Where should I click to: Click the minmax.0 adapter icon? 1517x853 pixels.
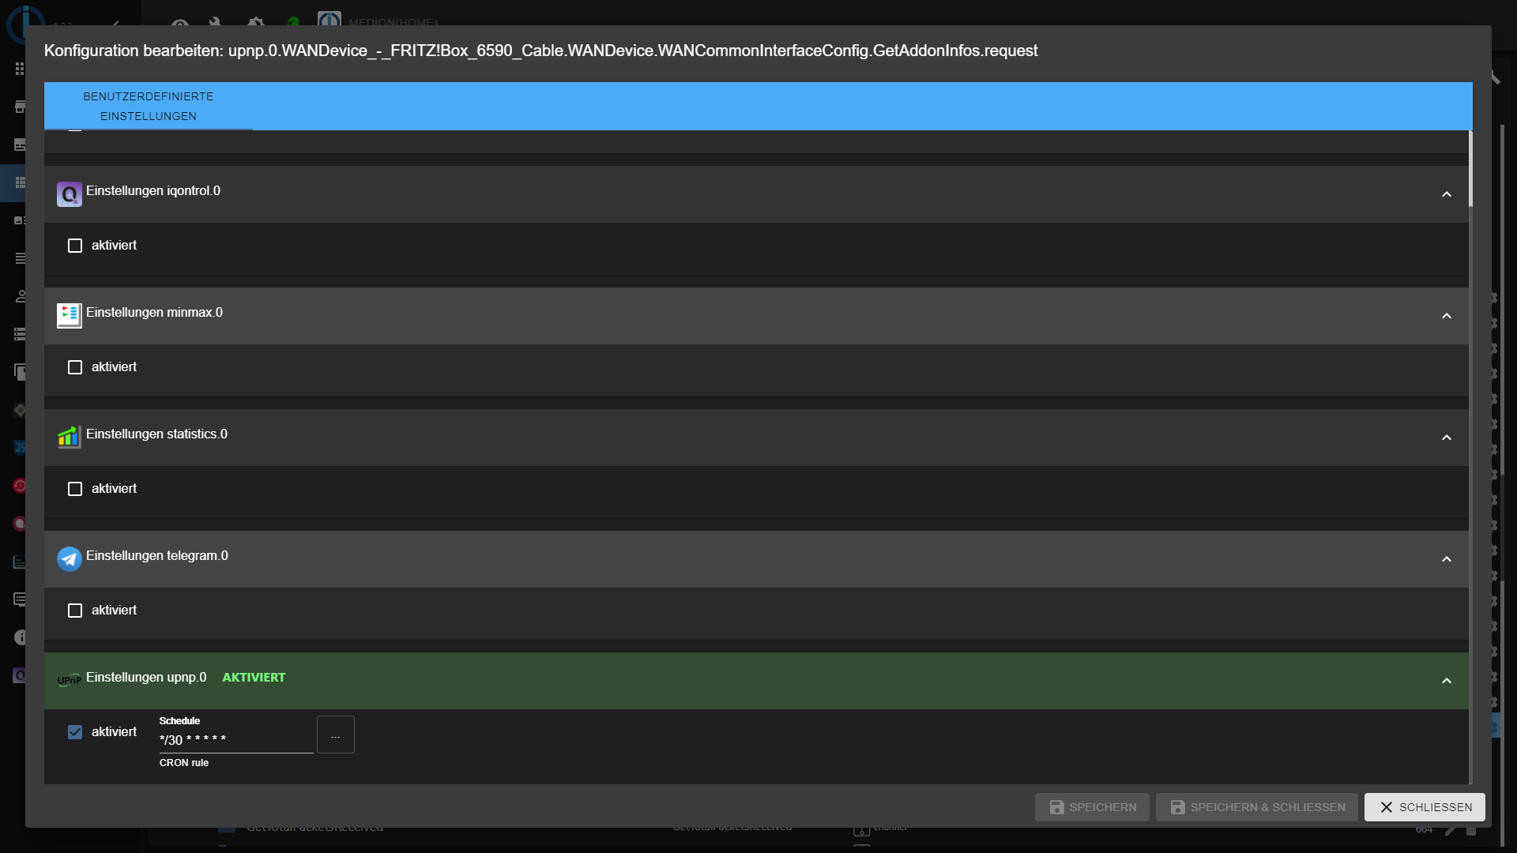[69, 315]
